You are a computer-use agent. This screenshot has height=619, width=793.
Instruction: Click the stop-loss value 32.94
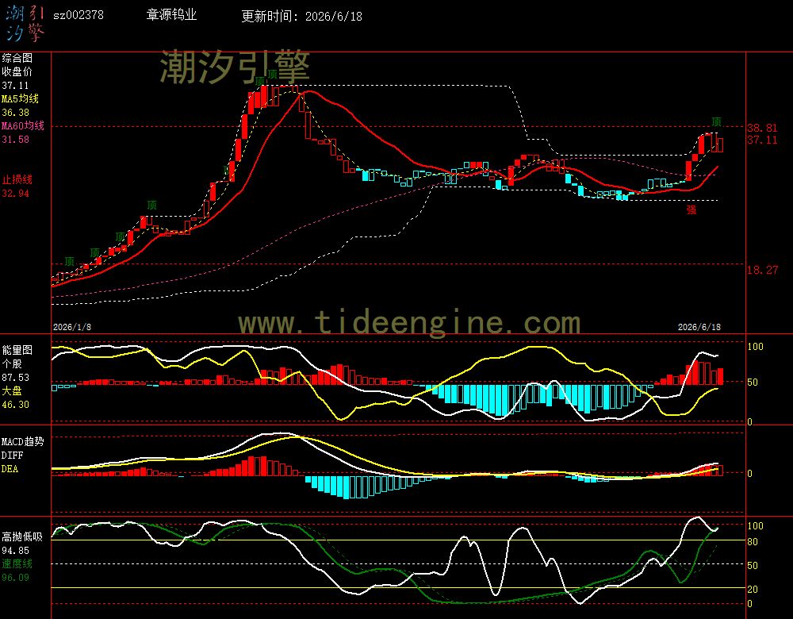15,194
